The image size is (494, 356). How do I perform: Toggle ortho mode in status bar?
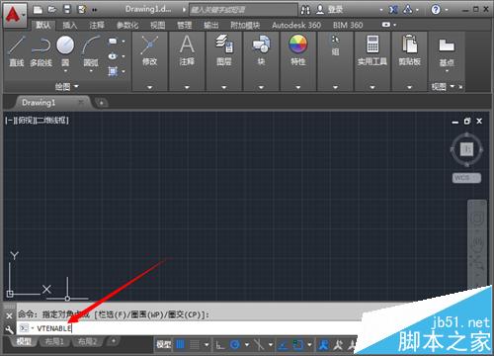coord(220,345)
